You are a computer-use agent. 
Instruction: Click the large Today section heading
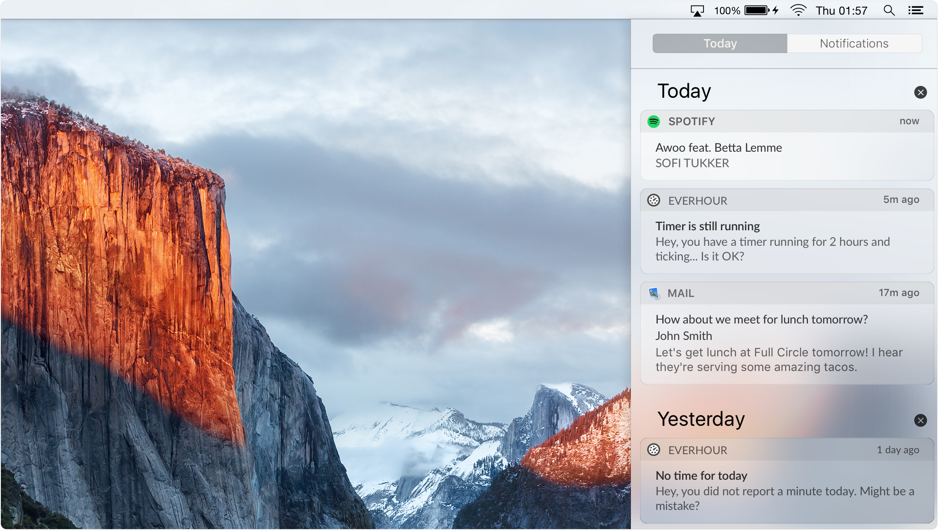[684, 91]
